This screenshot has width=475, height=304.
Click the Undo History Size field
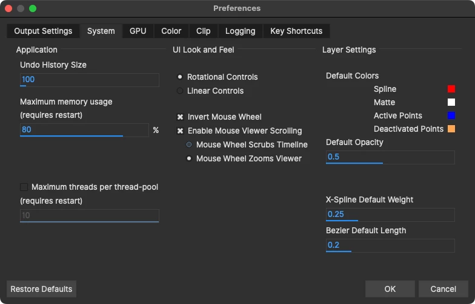point(89,80)
